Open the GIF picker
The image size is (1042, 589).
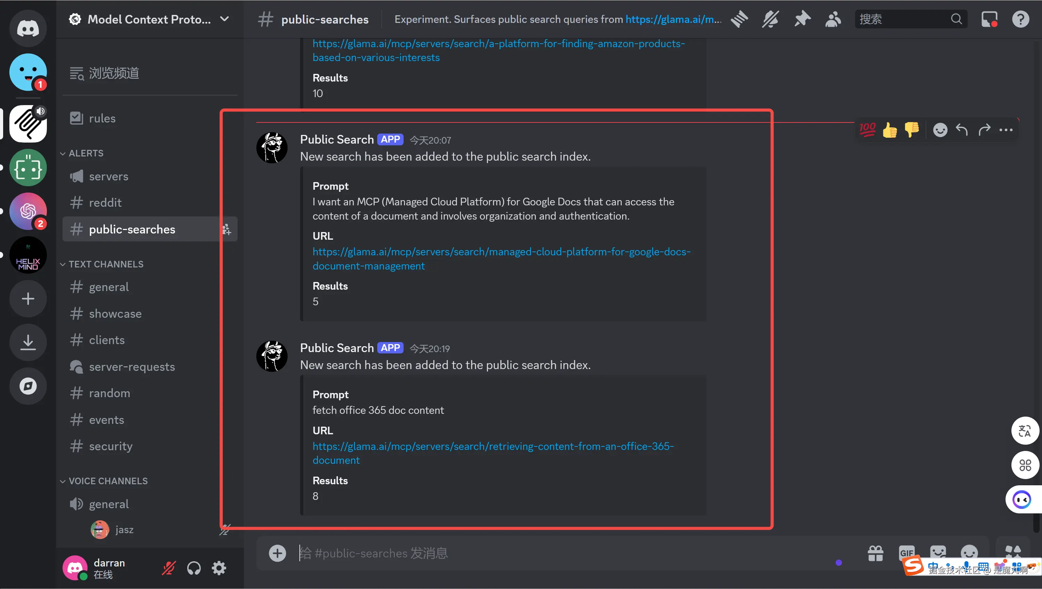(x=907, y=553)
